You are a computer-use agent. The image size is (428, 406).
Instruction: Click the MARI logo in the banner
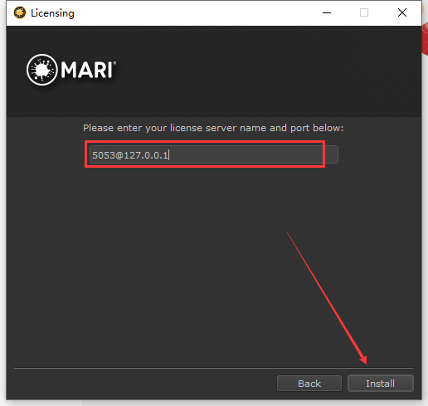point(71,70)
